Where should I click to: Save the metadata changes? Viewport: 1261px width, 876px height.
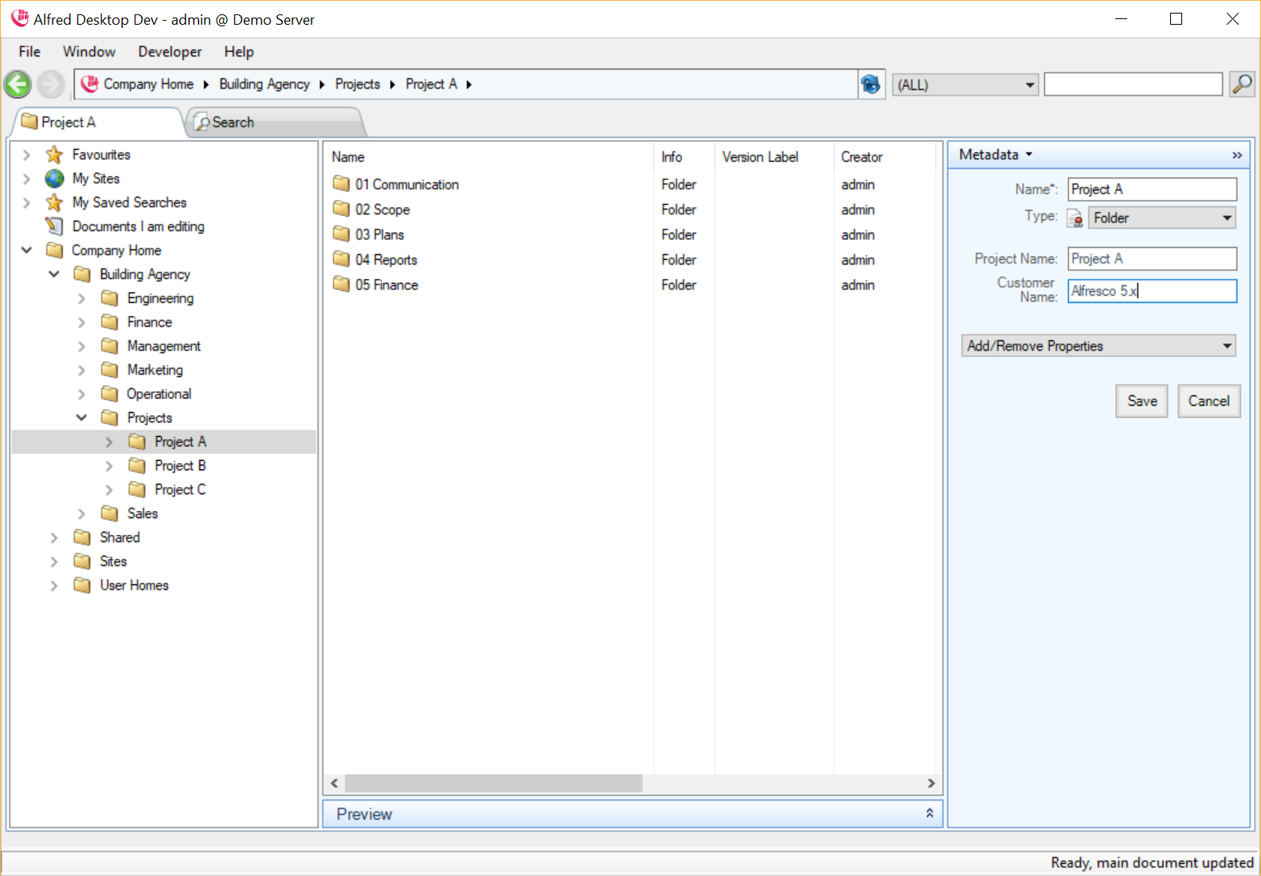(1142, 401)
